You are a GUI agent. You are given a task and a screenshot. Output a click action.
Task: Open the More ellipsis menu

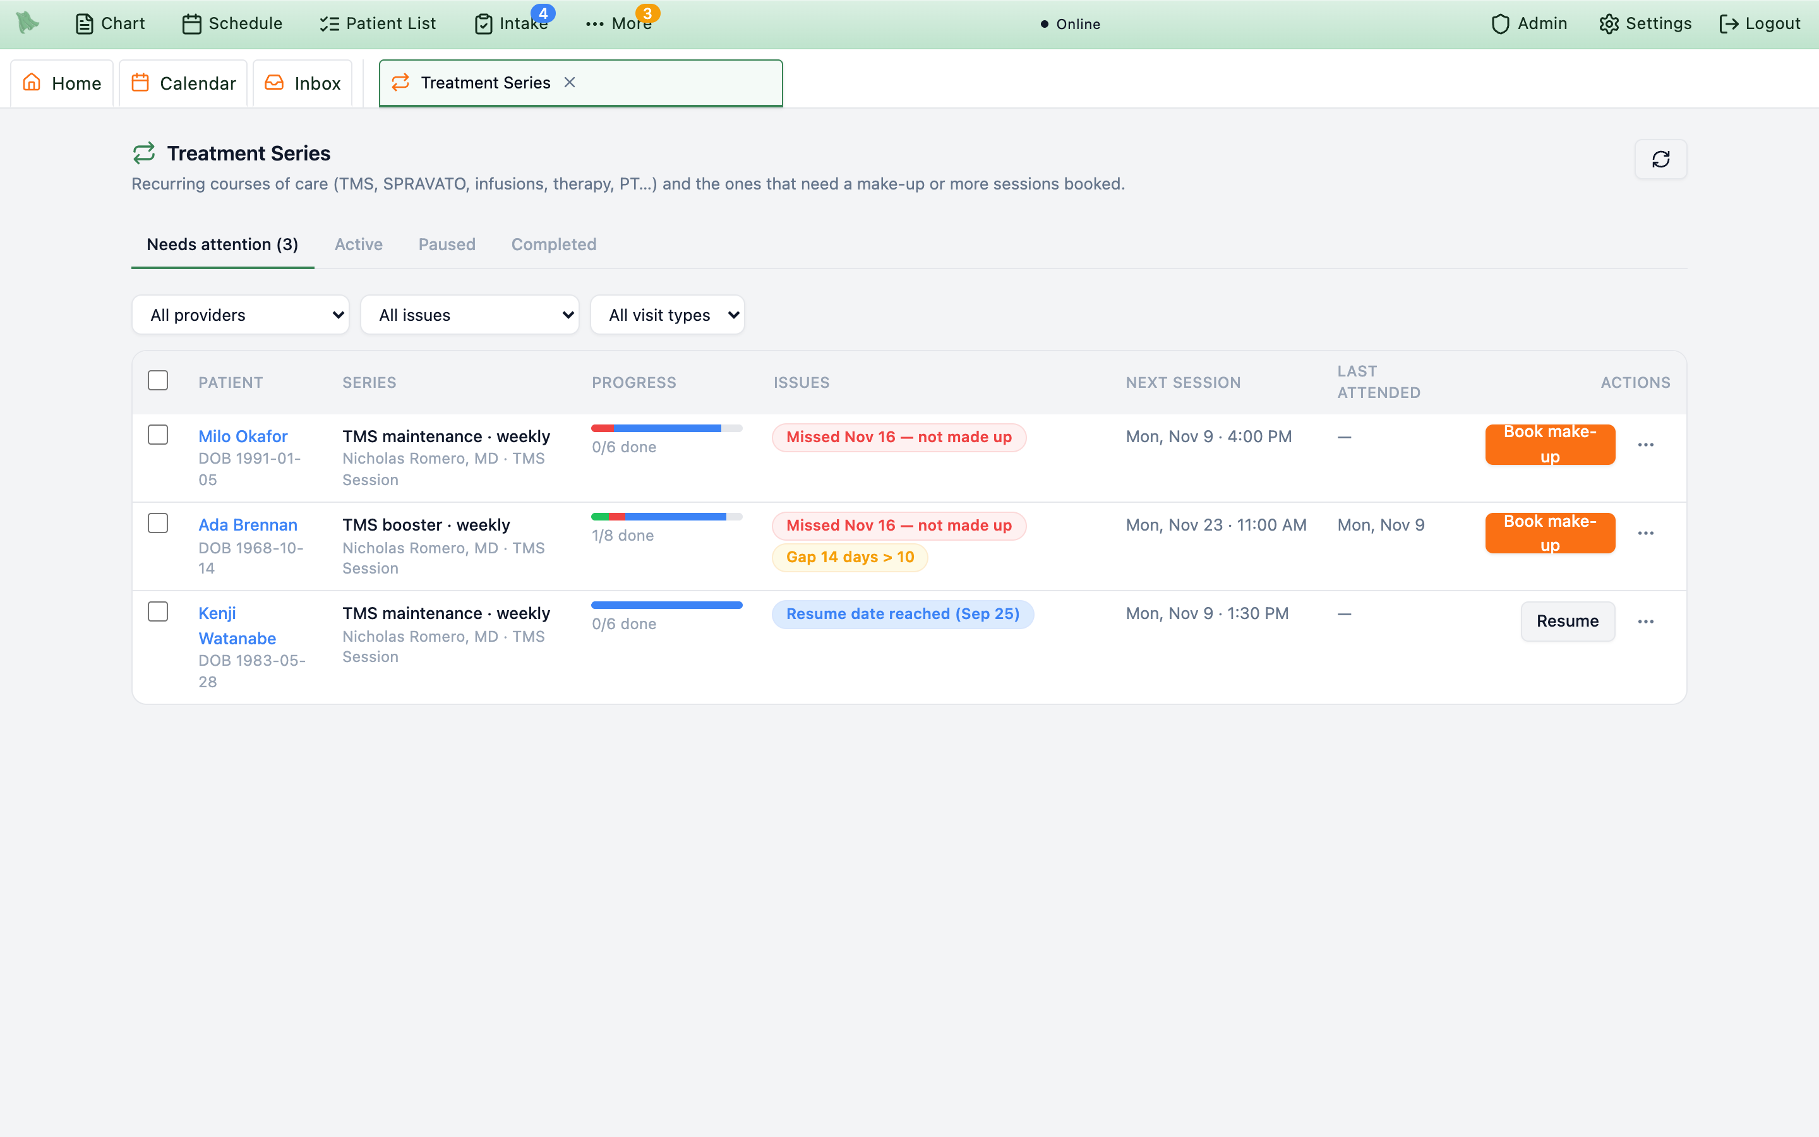[x=594, y=24]
